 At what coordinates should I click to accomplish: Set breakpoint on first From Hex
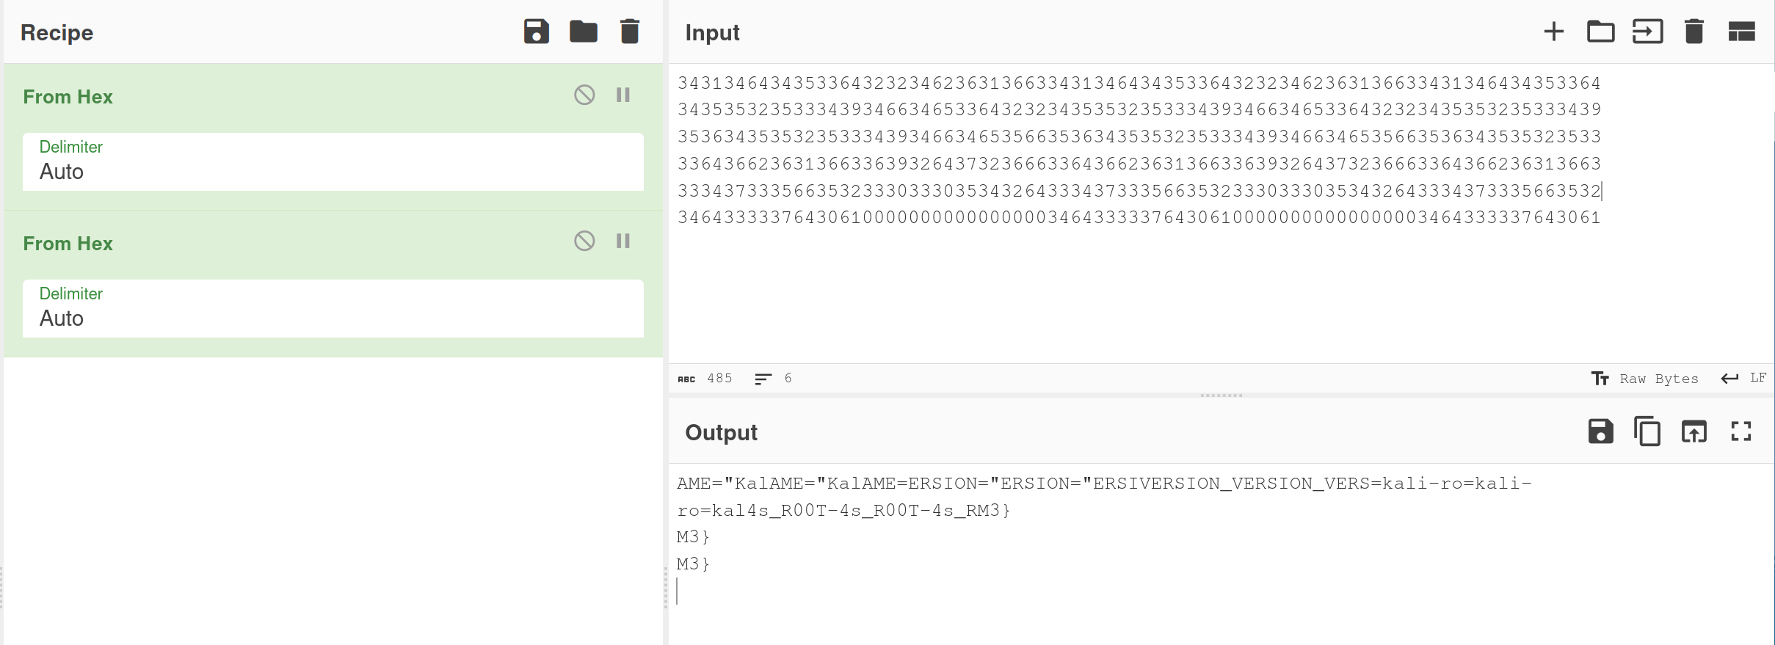(x=623, y=95)
